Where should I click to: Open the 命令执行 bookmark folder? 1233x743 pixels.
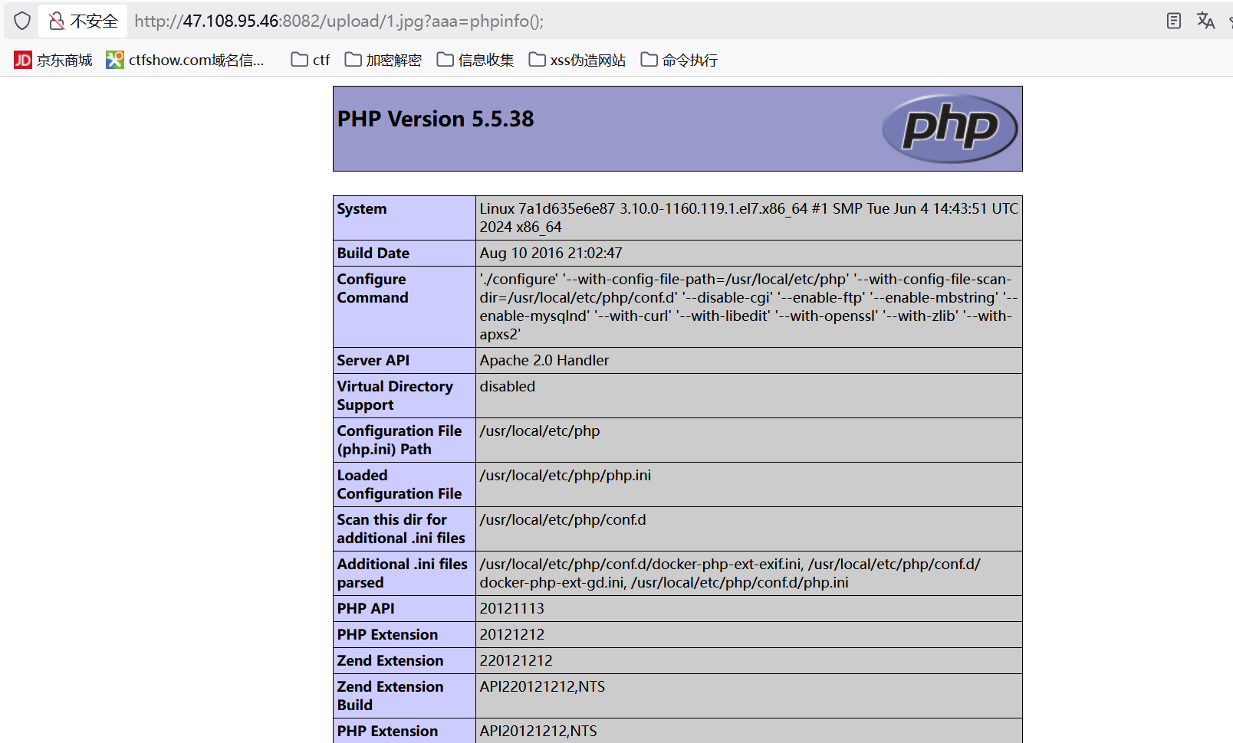(679, 60)
